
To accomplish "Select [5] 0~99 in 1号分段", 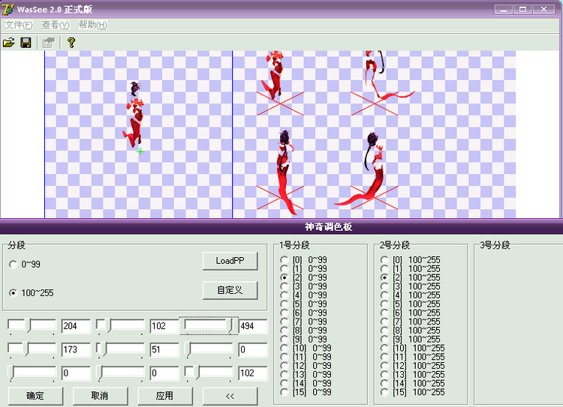I will (x=304, y=304).
